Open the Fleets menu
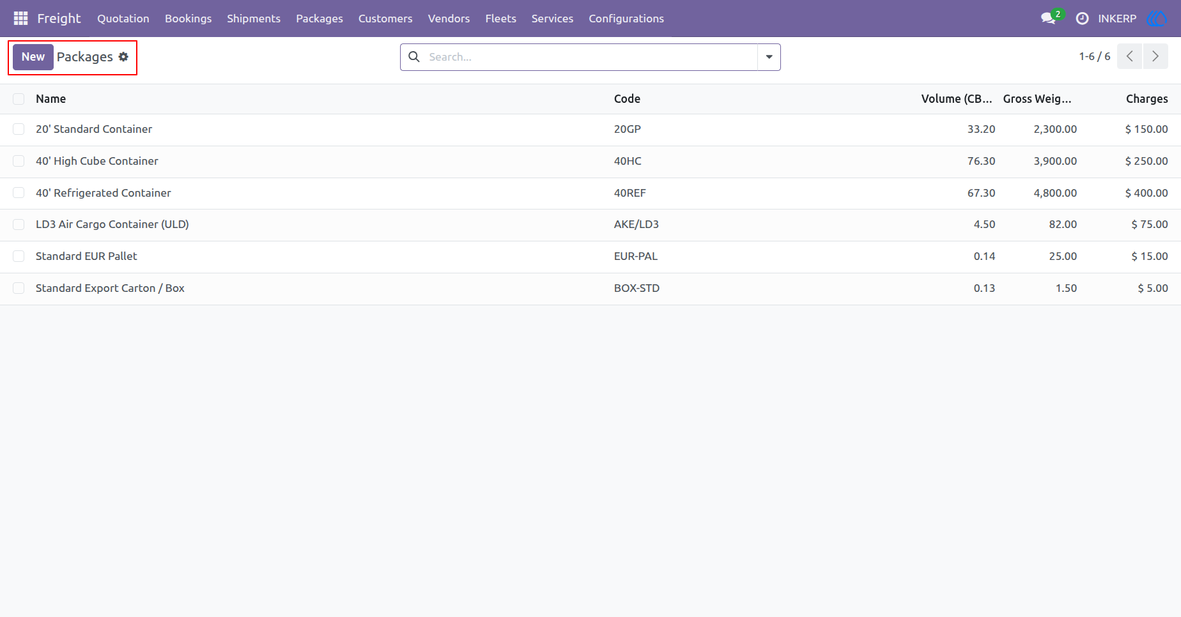The height and width of the screenshot is (617, 1181). (x=500, y=19)
